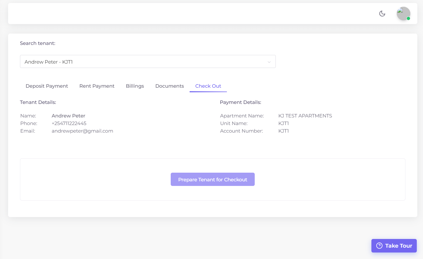Click Prepare Tenant for Checkout
Screen dimensions: 423x259
(213, 179)
